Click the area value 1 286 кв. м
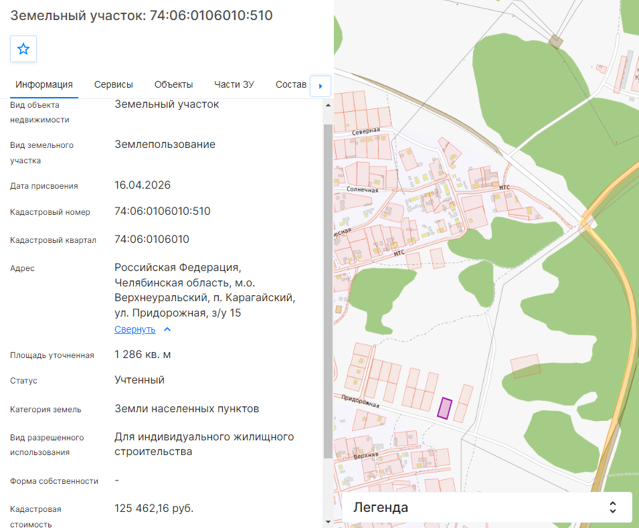The image size is (639, 528). (143, 355)
